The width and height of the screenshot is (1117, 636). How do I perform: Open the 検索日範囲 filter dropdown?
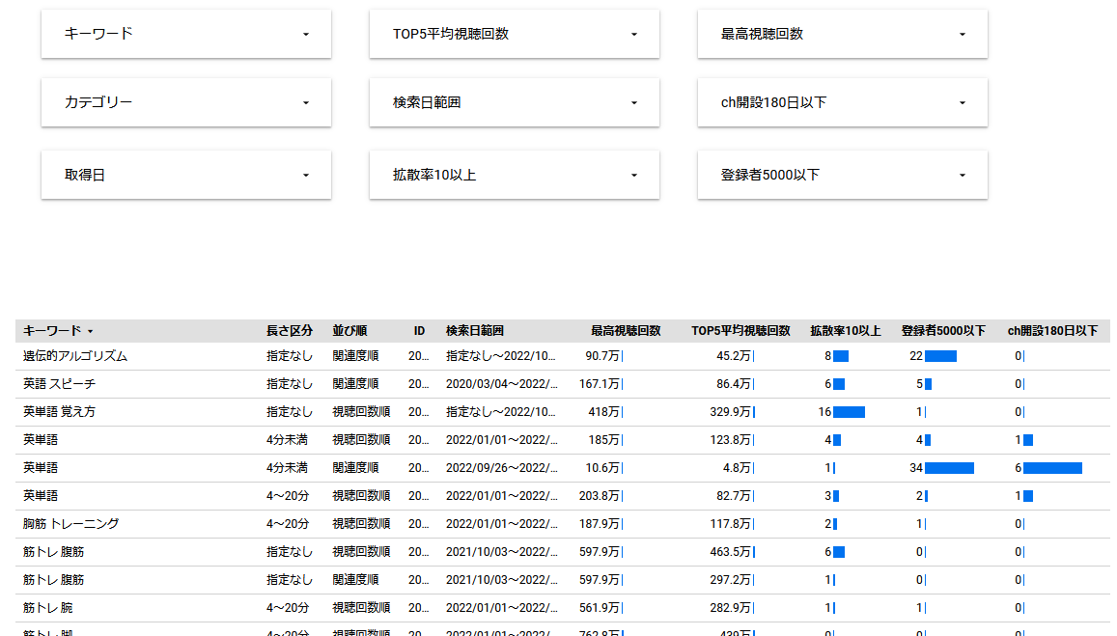point(514,102)
